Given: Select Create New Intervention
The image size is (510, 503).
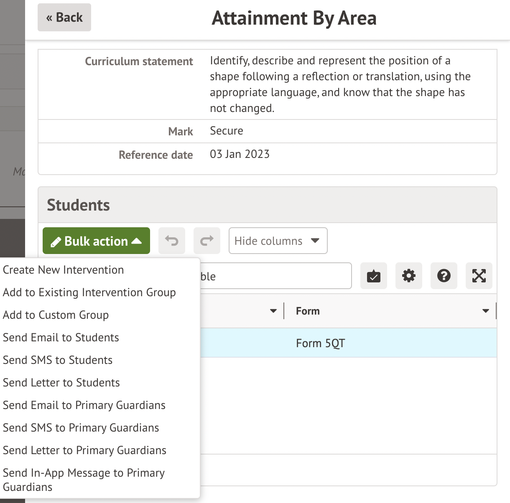Looking at the screenshot, I should (x=64, y=270).
